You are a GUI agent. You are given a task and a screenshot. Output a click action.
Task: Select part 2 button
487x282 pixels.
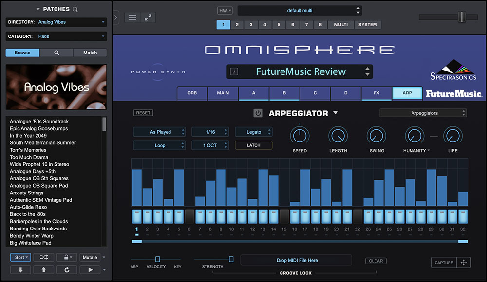tap(237, 24)
